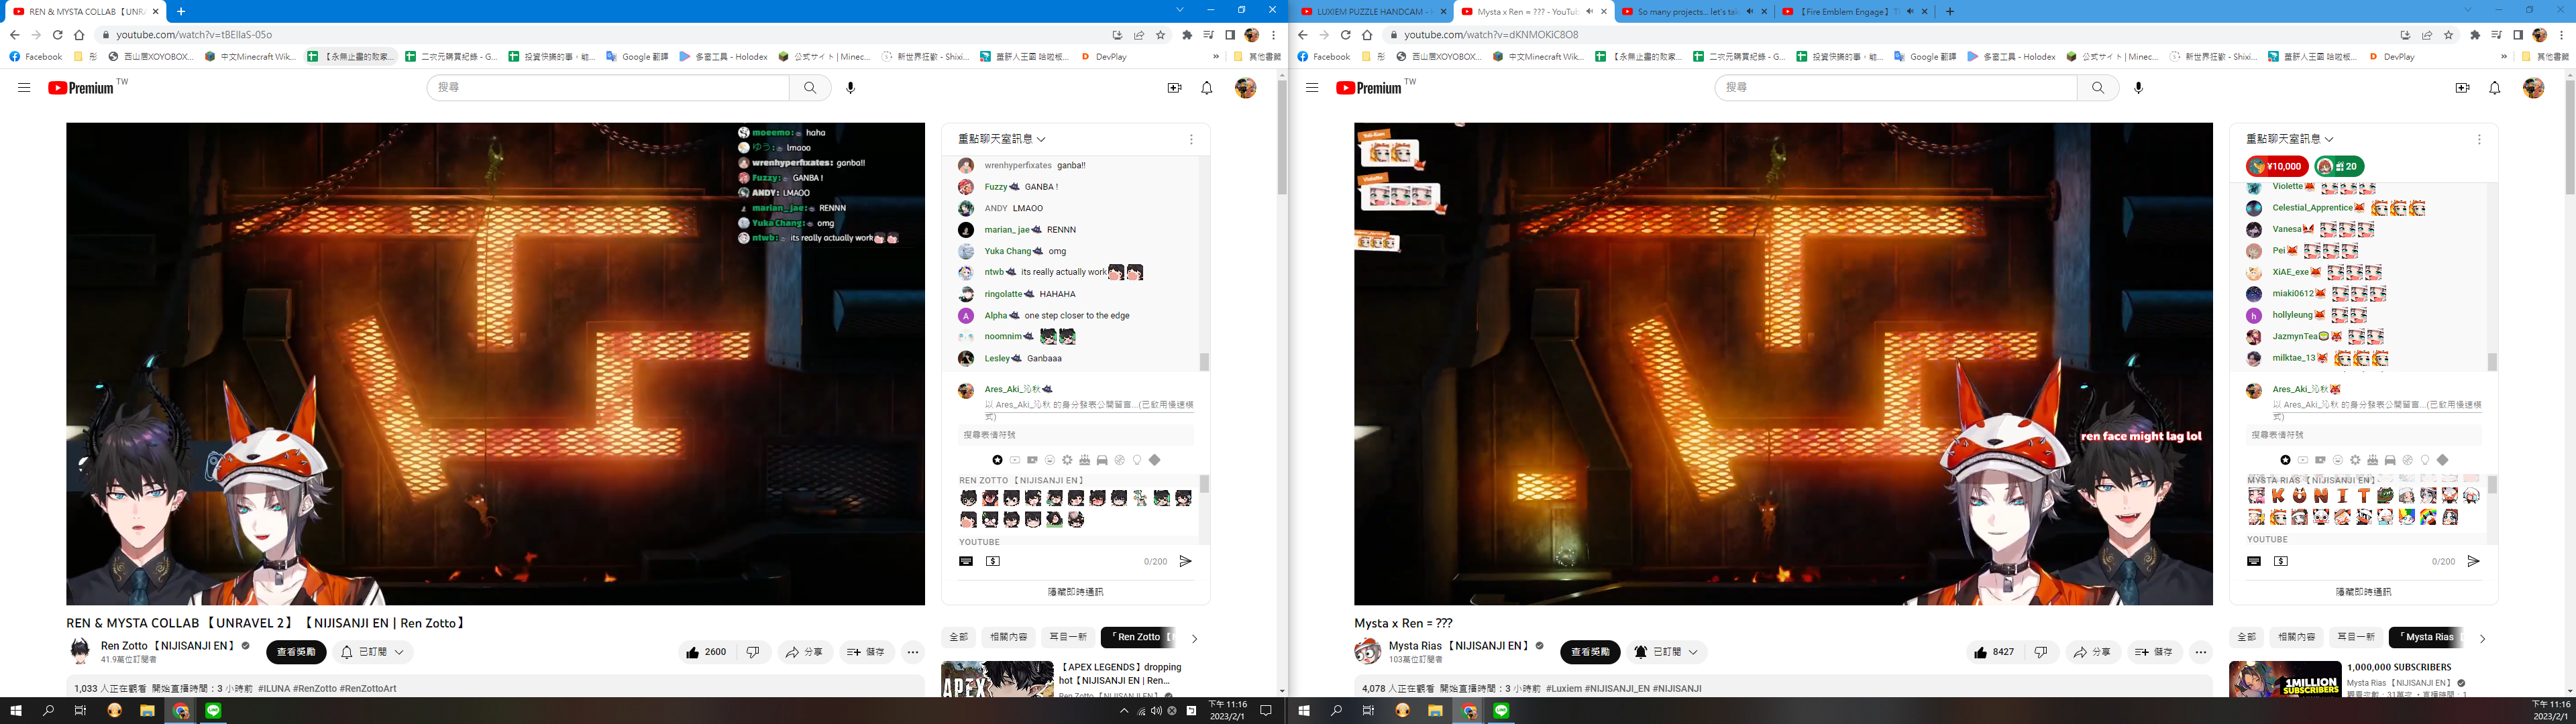Toggle side panel in right browser toolbar
The height and width of the screenshot is (724, 2576).
click(2518, 35)
